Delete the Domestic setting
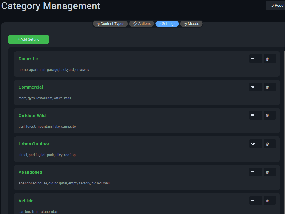 coord(270,58)
